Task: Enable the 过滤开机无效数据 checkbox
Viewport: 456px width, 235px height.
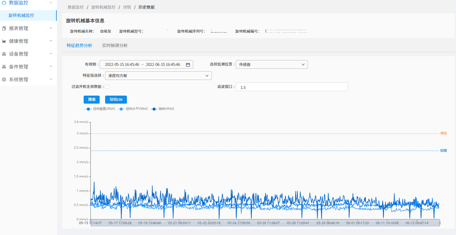Action: click(107, 87)
